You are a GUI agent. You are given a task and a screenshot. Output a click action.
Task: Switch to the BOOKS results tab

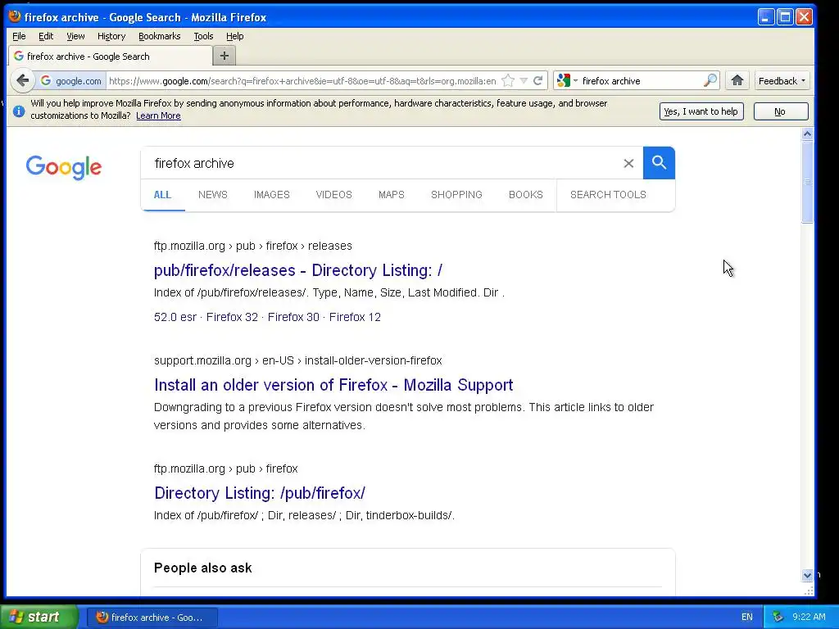coord(526,195)
